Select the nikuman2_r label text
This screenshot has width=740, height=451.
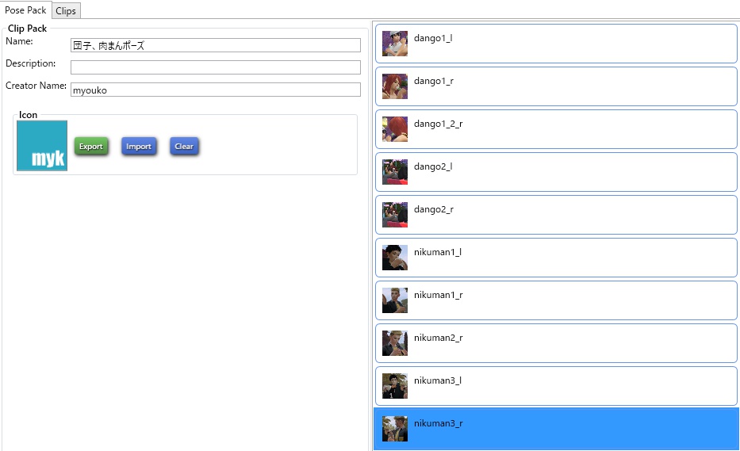tap(439, 338)
